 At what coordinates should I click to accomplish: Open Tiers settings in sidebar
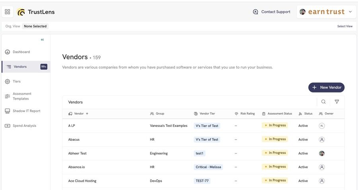(x=16, y=81)
